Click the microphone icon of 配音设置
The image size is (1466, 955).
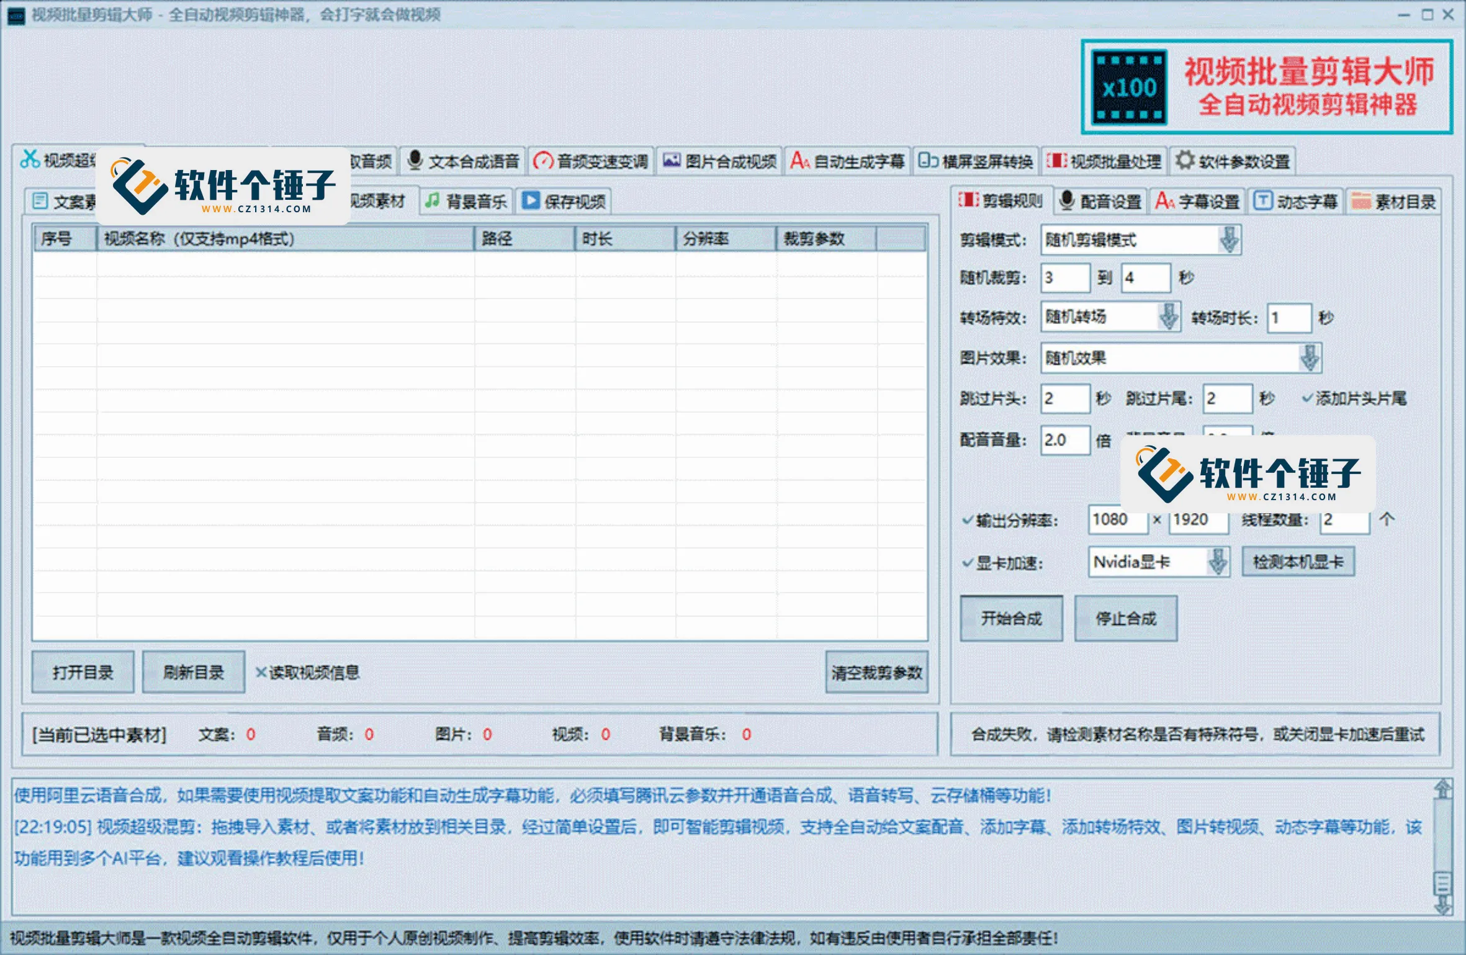[1067, 200]
